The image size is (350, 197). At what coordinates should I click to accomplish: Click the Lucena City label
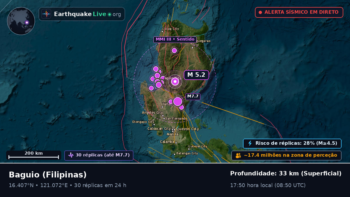[x=198, y=147]
